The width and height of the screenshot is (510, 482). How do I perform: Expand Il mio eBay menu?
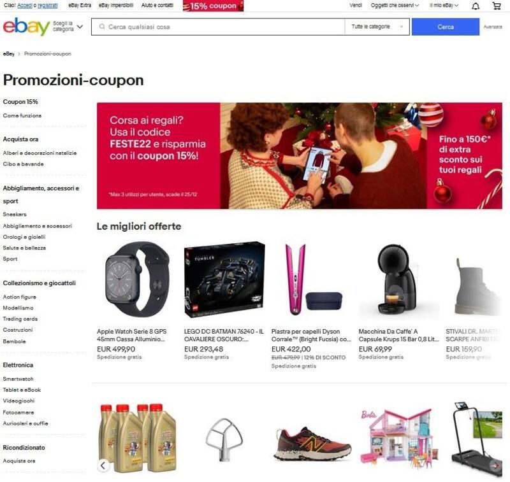444,6
